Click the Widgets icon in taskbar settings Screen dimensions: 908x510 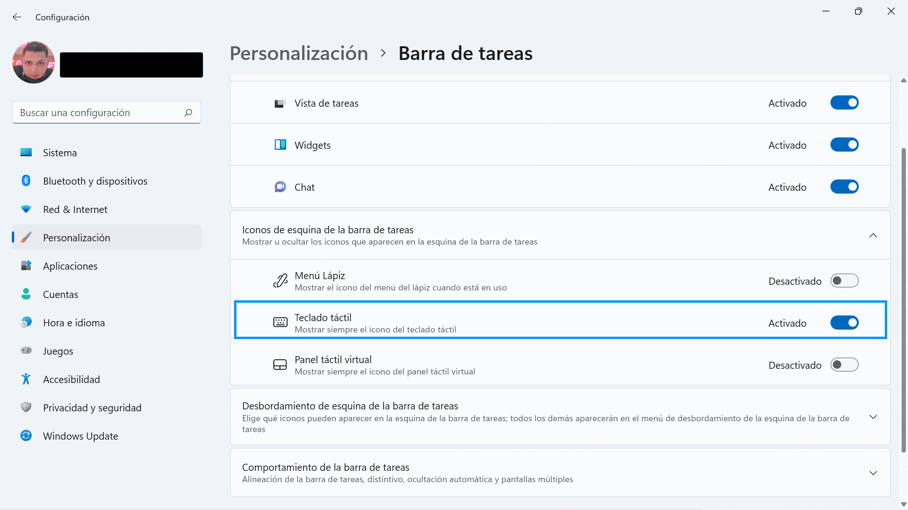[x=280, y=144]
